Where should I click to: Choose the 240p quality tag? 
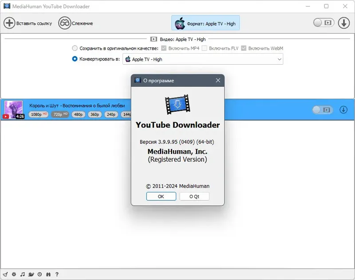[x=111, y=115]
